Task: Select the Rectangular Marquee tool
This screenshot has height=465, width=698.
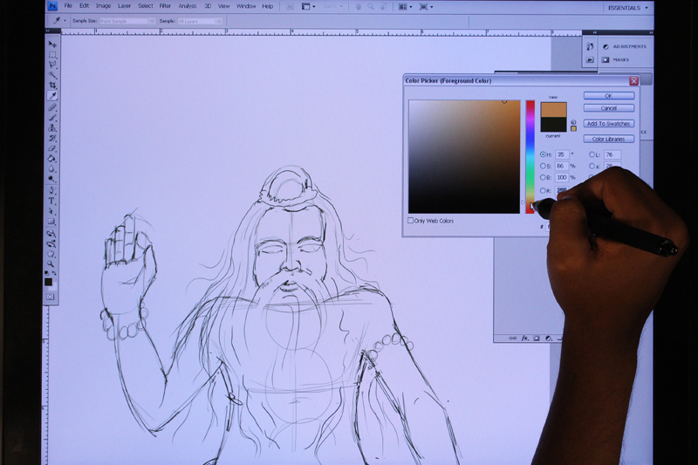Action: 52,54
